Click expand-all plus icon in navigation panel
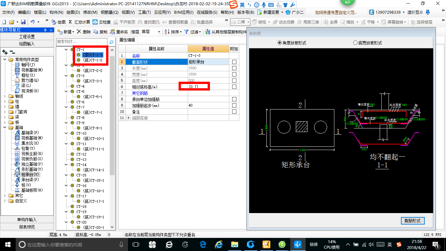The image size is (446, 251). pos(5,52)
